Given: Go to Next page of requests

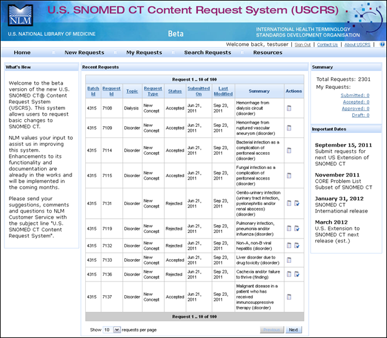Looking at the screenshot, I should click(x=294, y=330).
